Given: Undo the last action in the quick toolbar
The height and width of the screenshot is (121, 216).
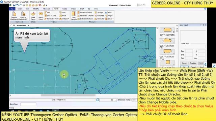Looking at the screenshot, I should [18, 5].
